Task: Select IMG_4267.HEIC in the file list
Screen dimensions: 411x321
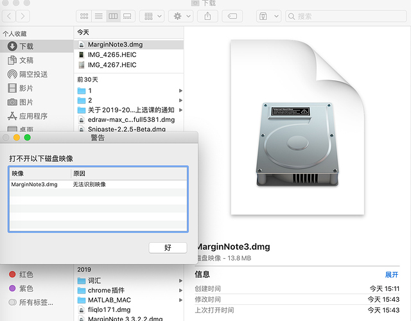Action: click(128, 65)
